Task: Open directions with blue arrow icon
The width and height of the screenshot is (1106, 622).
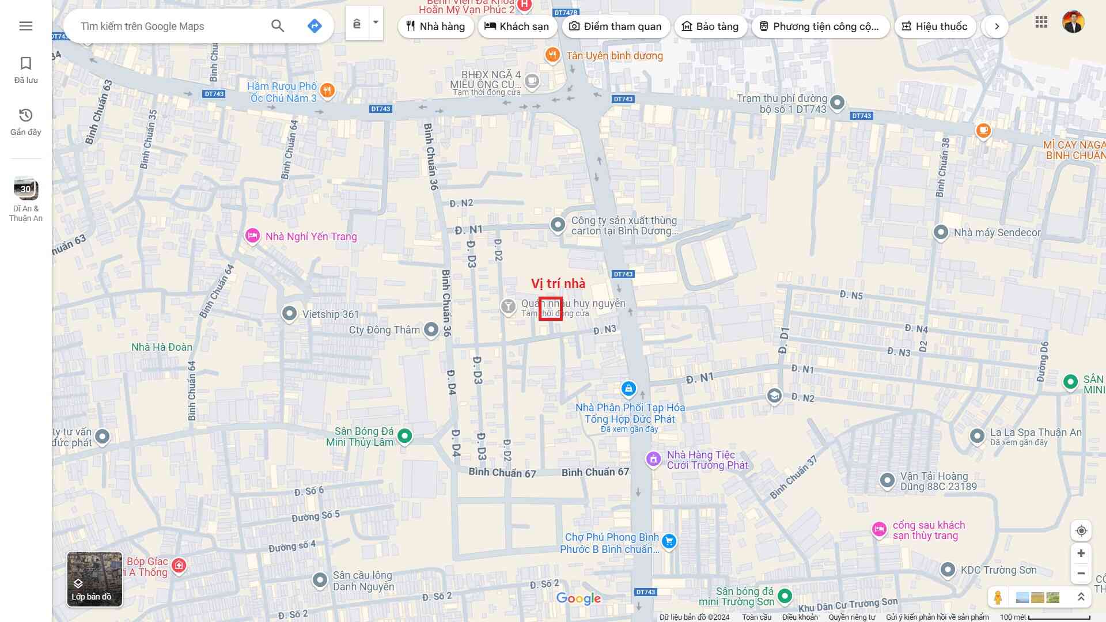Action: point(315,26)
